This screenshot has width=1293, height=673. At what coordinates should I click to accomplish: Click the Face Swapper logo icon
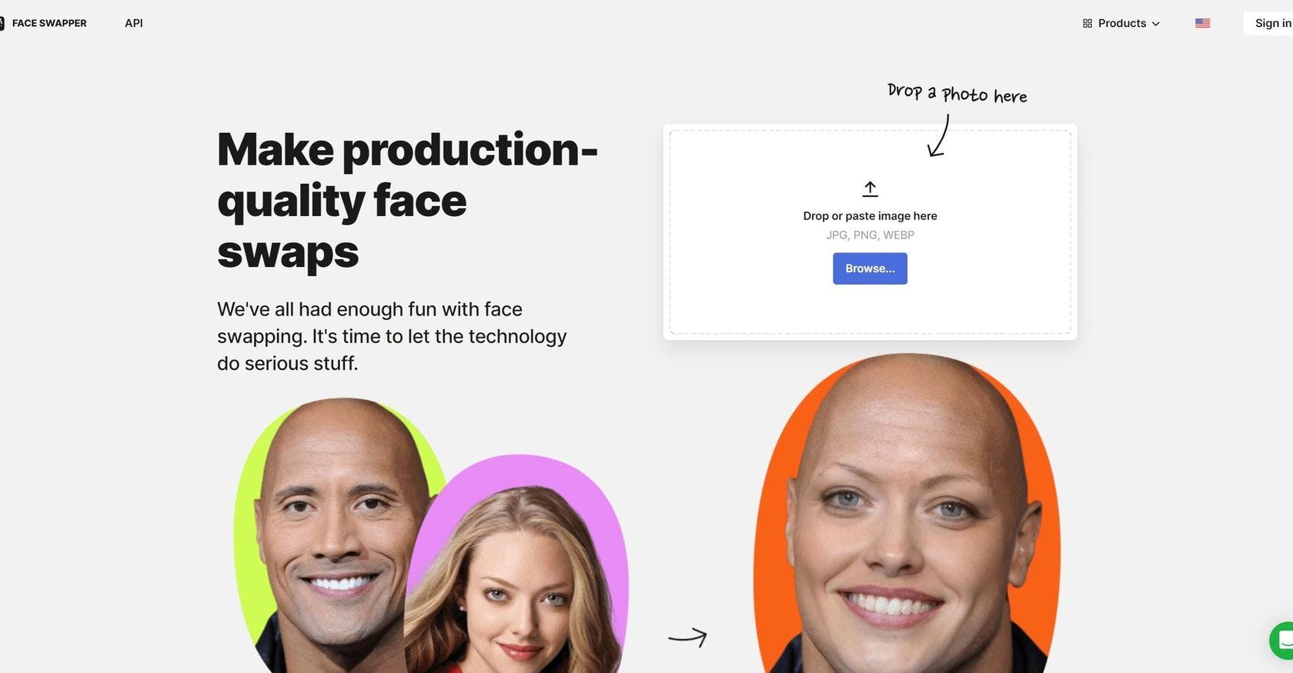coord(2,23)
